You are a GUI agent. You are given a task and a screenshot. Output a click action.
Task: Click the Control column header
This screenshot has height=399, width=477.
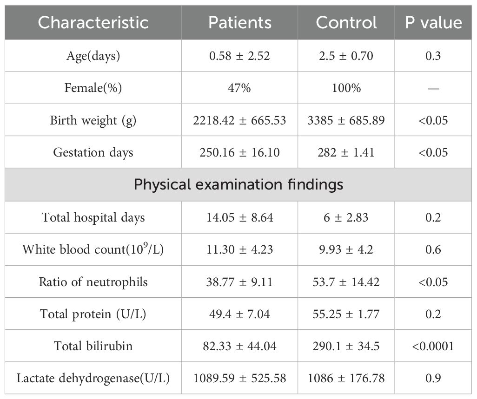coord(346,23)
